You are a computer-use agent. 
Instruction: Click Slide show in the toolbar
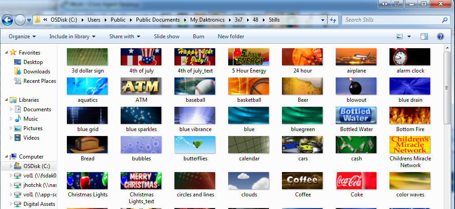[166, 36]
